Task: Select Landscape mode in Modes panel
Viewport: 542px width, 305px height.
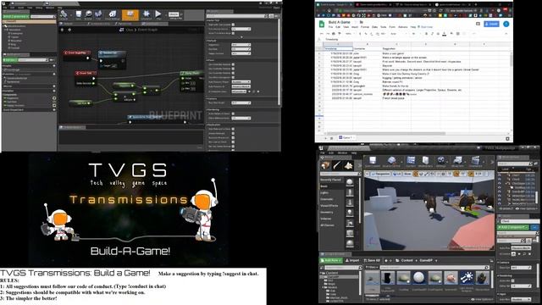Action: pos(348,166)
